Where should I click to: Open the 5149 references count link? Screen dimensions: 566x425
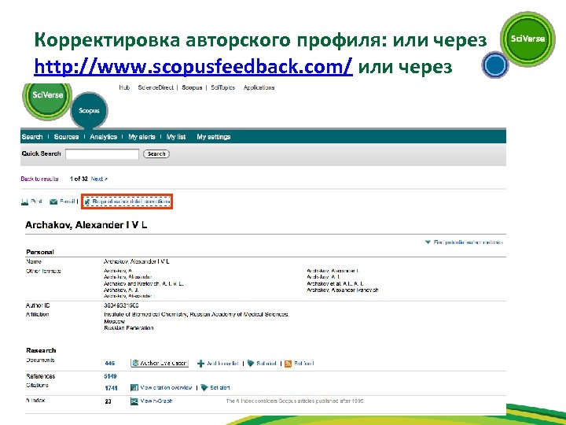pyautogui.click(x=111, y=376)
